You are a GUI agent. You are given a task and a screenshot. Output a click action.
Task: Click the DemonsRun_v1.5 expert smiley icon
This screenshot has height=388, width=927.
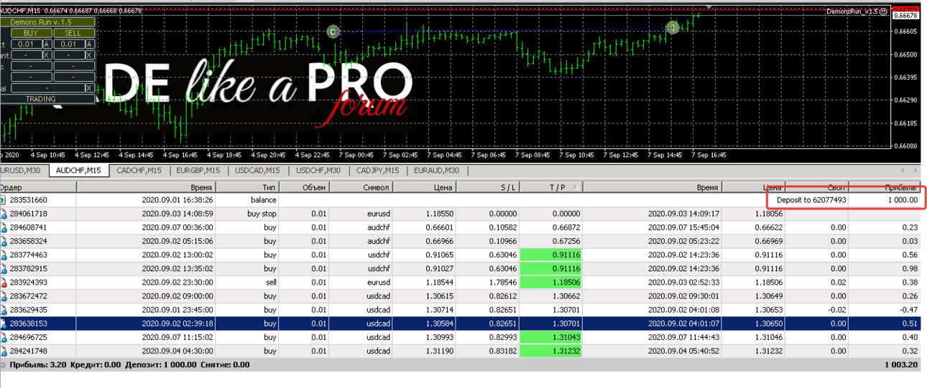[x=883, y=11]
